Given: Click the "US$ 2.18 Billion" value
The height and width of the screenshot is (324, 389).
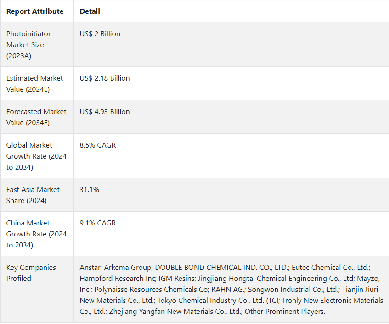Looking at the screenshot, I should click(104, 78).
